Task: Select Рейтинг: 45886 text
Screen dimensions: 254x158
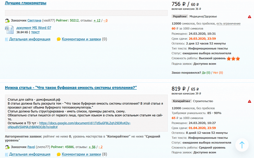Action: point(62,147)
